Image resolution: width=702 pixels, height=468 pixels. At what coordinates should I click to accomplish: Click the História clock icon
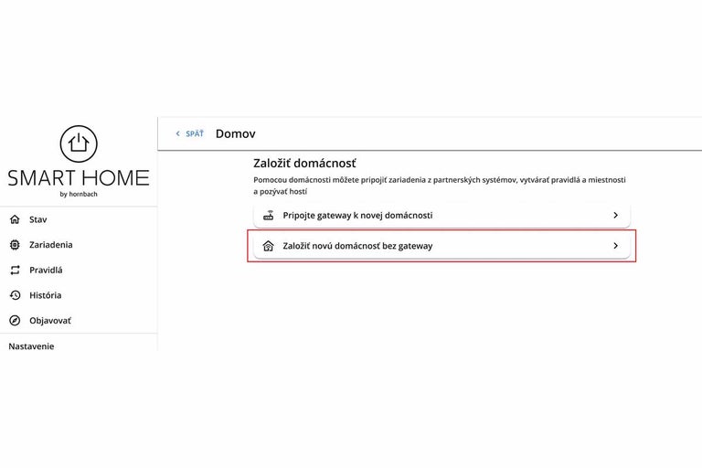click(15, 295)
